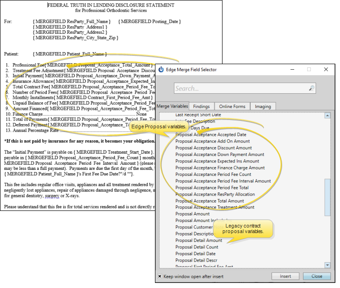Image resolution: width=340 pixels, height=288 pixels.
Task: Open the Online Forms tab
Action: [x=232, y=107]
